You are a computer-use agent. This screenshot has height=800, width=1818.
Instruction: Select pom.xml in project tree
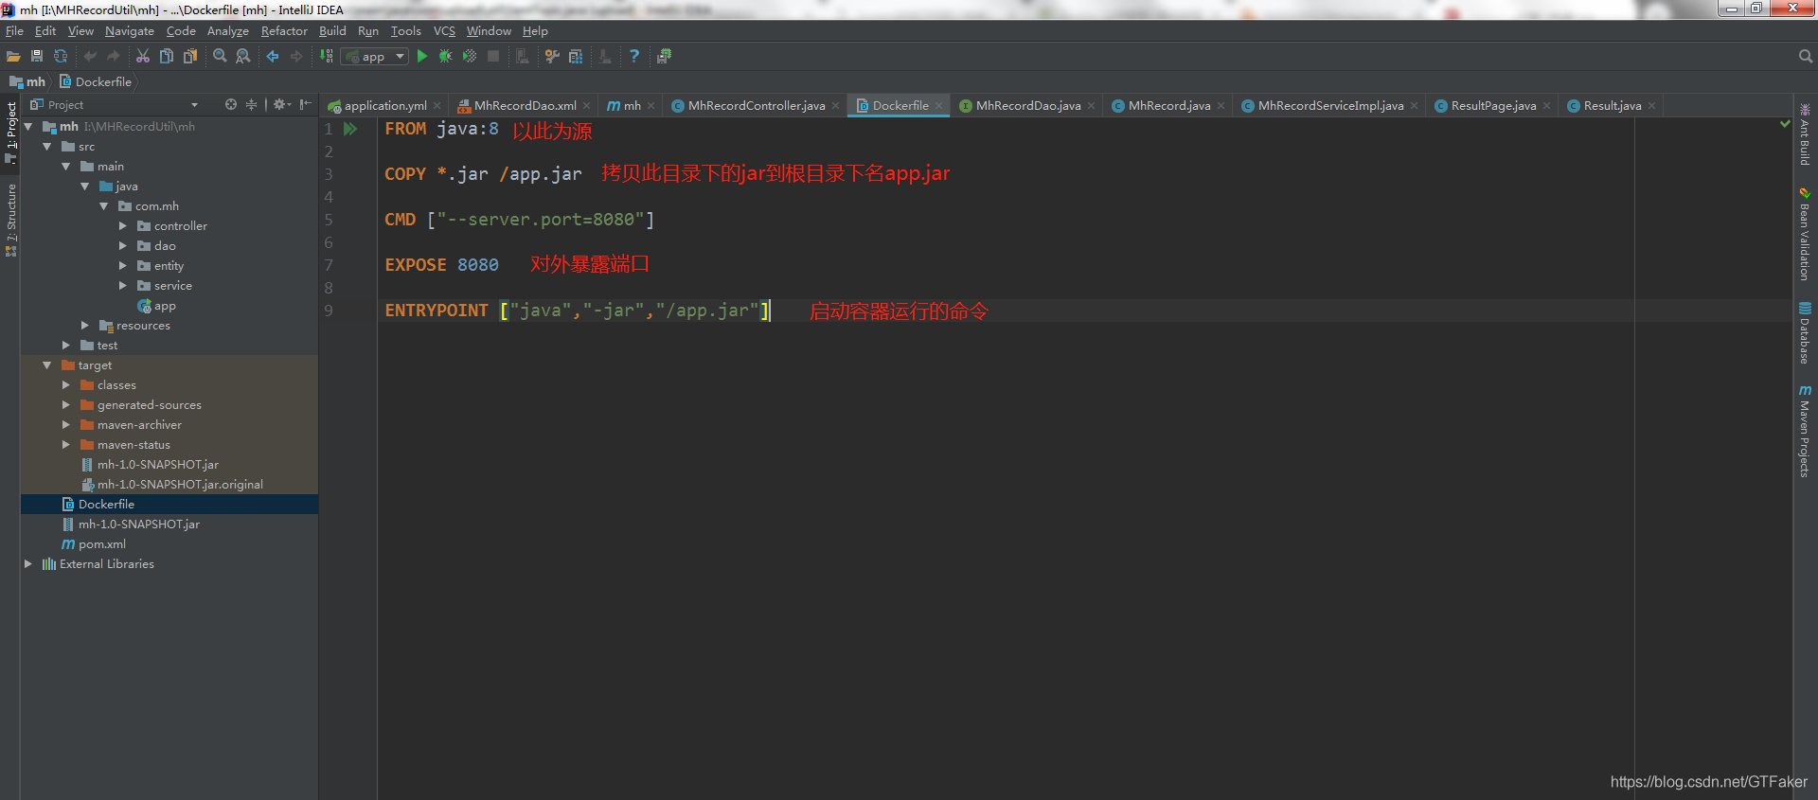(x=102, y=543)
